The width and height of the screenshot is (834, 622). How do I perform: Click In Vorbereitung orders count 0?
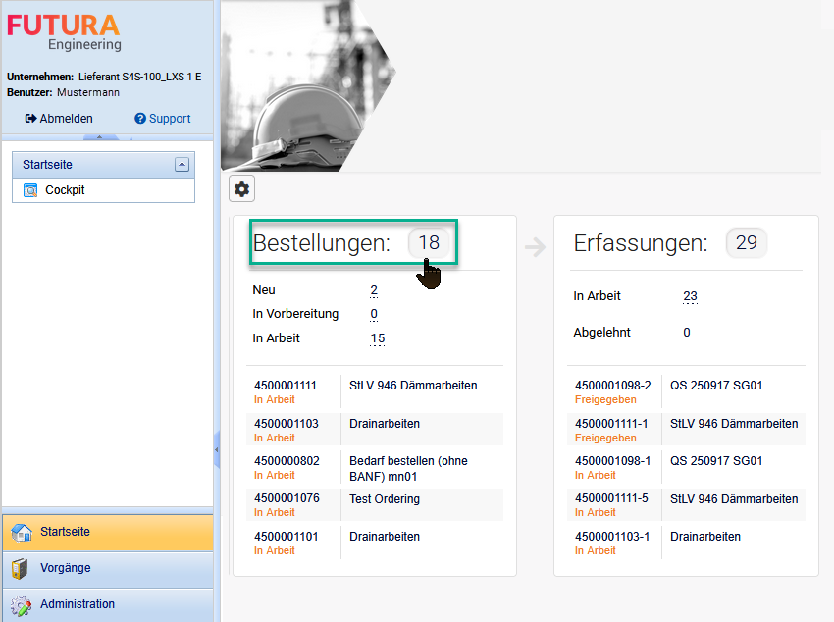374,314
